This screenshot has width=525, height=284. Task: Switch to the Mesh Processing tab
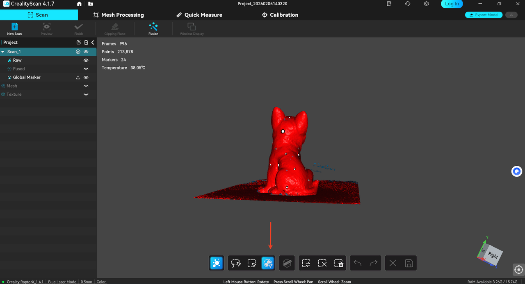pos(119,15)
